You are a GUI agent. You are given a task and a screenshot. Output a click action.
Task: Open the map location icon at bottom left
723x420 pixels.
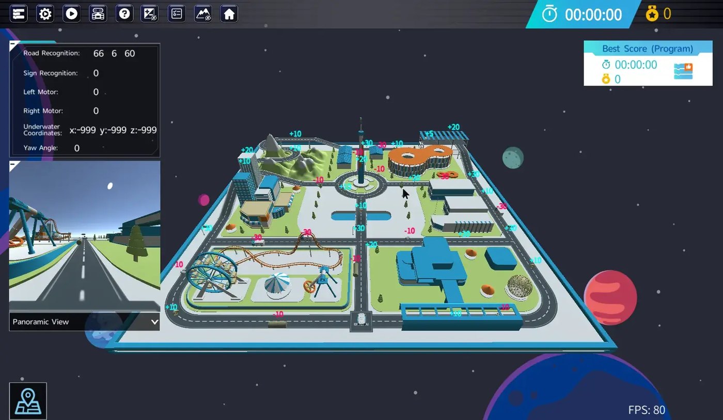pyautogui.click(x=28, y=401)
